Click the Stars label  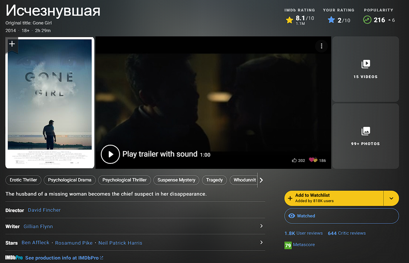tap(11, 243)
